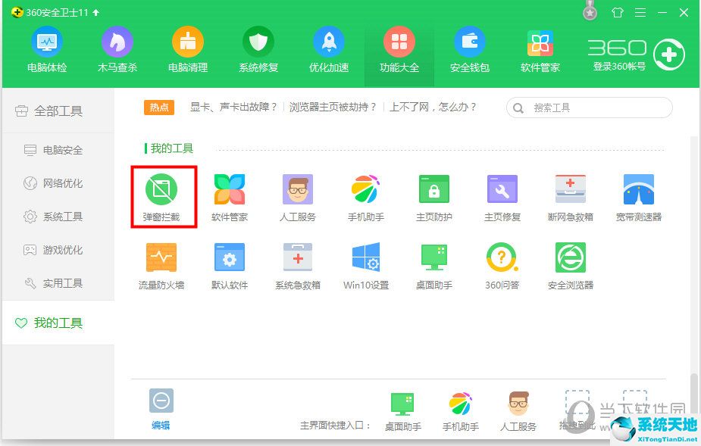Screen dimensions: 701x446
Task: Open 电脑清理 cleanup tool
Action: pyautogui.click(x=188, y=50)
